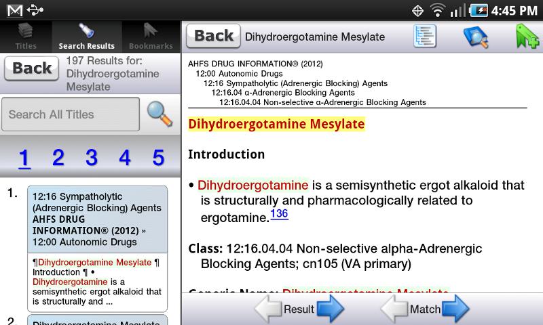543x325 pixels.
Task: Tap GPS location status icon
Action: point(417,11)
